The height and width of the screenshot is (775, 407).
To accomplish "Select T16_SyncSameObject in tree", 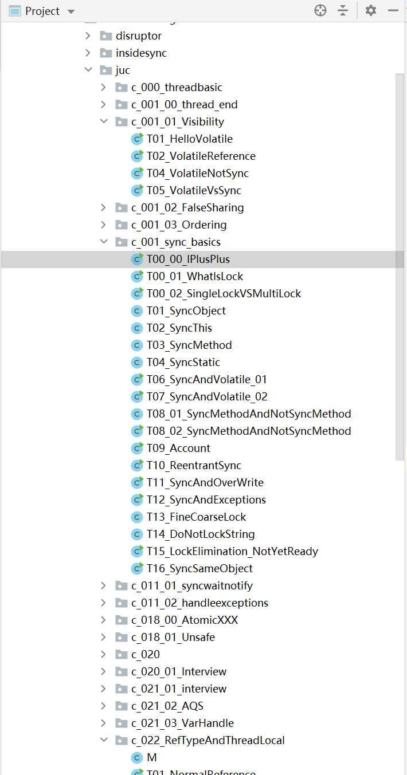I will (199, 568).
